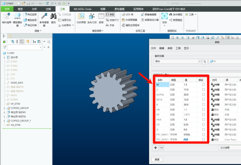Click the 发布几何 publish geometry tool
Screen dimensions: 241x165
(x=92, y=18)
